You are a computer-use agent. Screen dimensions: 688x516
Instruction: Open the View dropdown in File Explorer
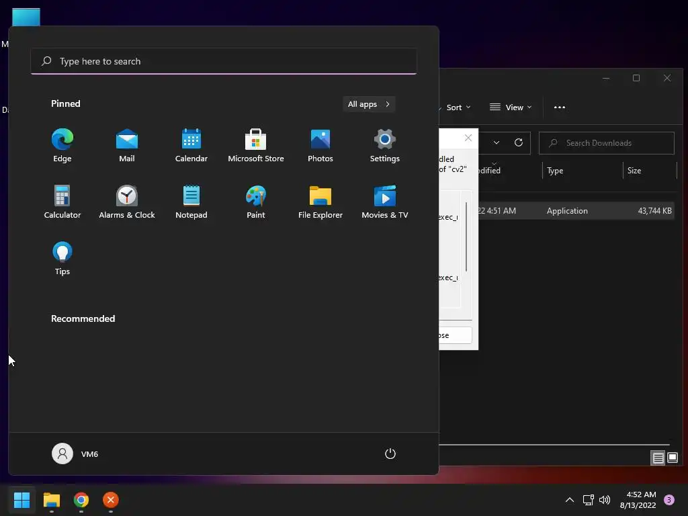coord(511,107)
